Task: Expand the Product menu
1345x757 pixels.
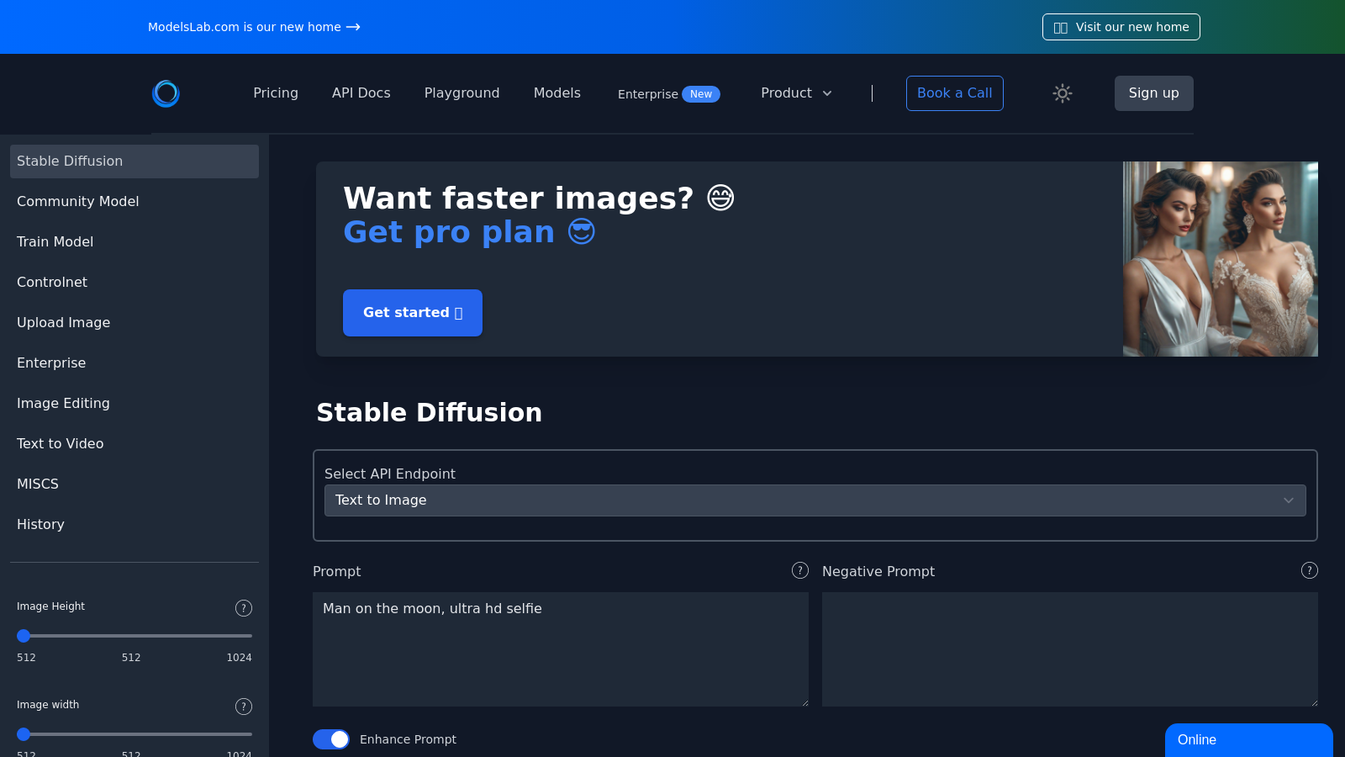Action: coord(795,93)
